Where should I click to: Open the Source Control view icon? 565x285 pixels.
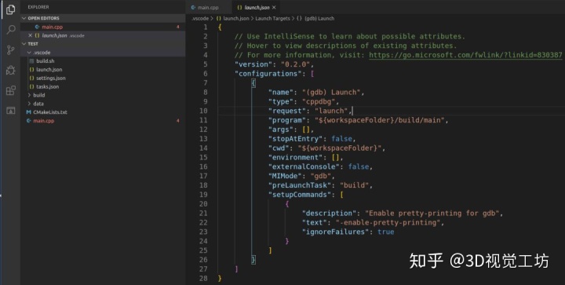[11, 50]
